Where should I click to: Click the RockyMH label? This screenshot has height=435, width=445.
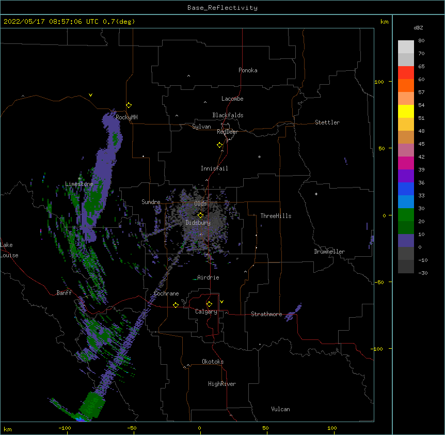(x=126, y=117)
